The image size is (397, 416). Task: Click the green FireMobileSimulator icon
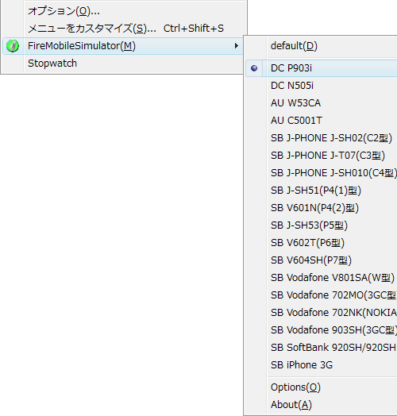click(x=13, y=46)
